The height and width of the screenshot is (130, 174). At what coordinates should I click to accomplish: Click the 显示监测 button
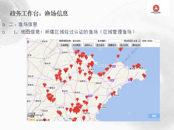[124, 45]
